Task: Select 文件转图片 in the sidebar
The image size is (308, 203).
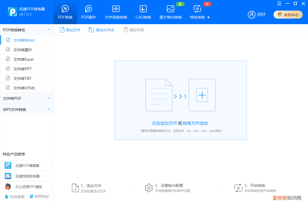Action: 24,49
